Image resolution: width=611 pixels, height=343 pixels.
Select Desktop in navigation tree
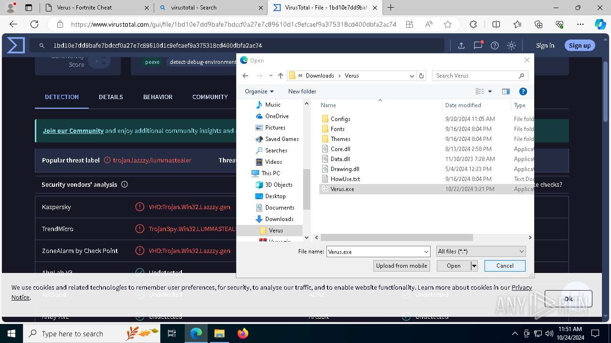coord(275,196)
